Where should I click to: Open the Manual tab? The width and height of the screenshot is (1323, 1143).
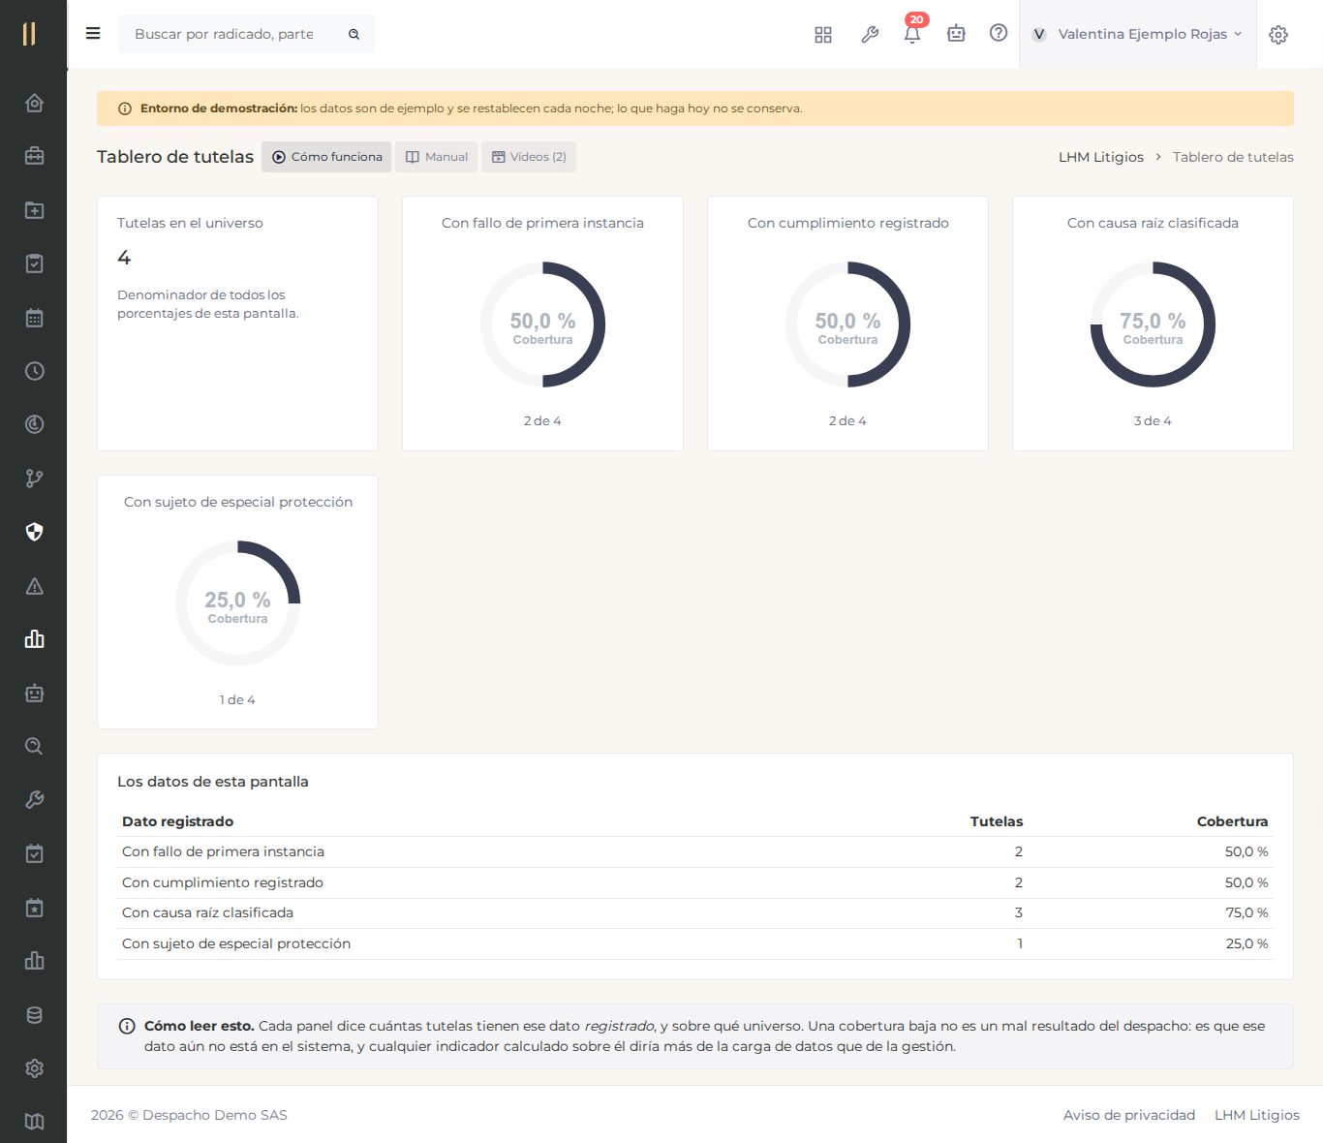436,157
